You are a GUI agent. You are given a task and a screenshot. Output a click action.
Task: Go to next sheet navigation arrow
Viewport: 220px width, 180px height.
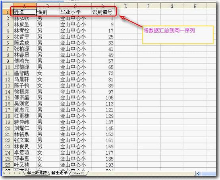15,173
